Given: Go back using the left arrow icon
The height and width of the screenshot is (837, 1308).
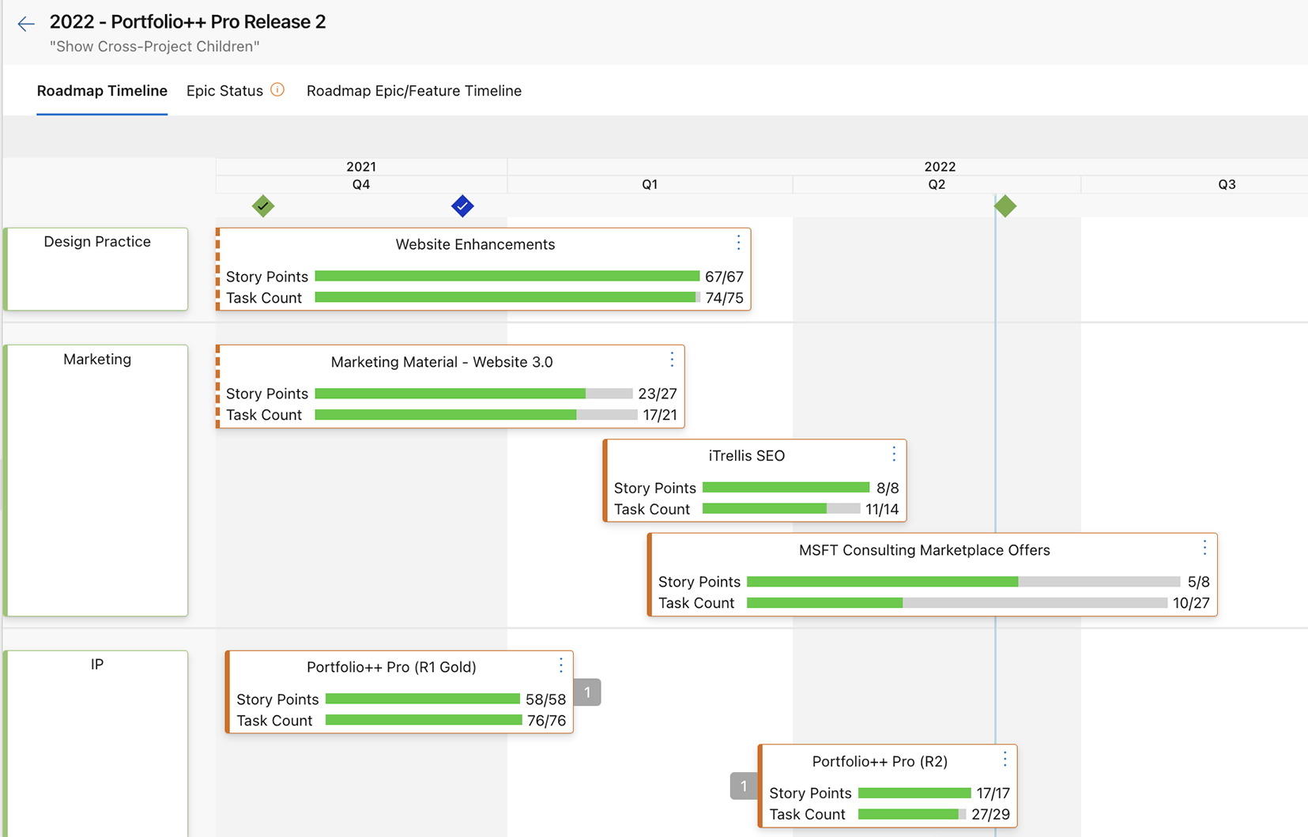Looking at the screenshot, I should [x=26, y=24].
